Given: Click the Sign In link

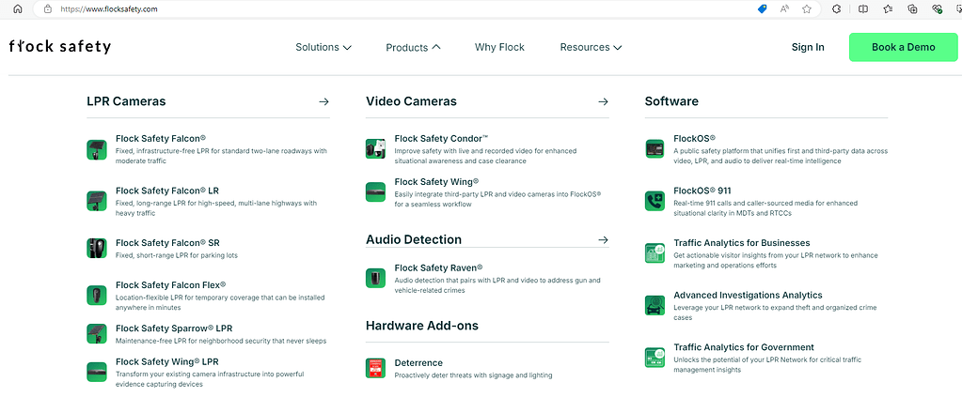Looking at the screenshot, I should click(x=808, y=47).
